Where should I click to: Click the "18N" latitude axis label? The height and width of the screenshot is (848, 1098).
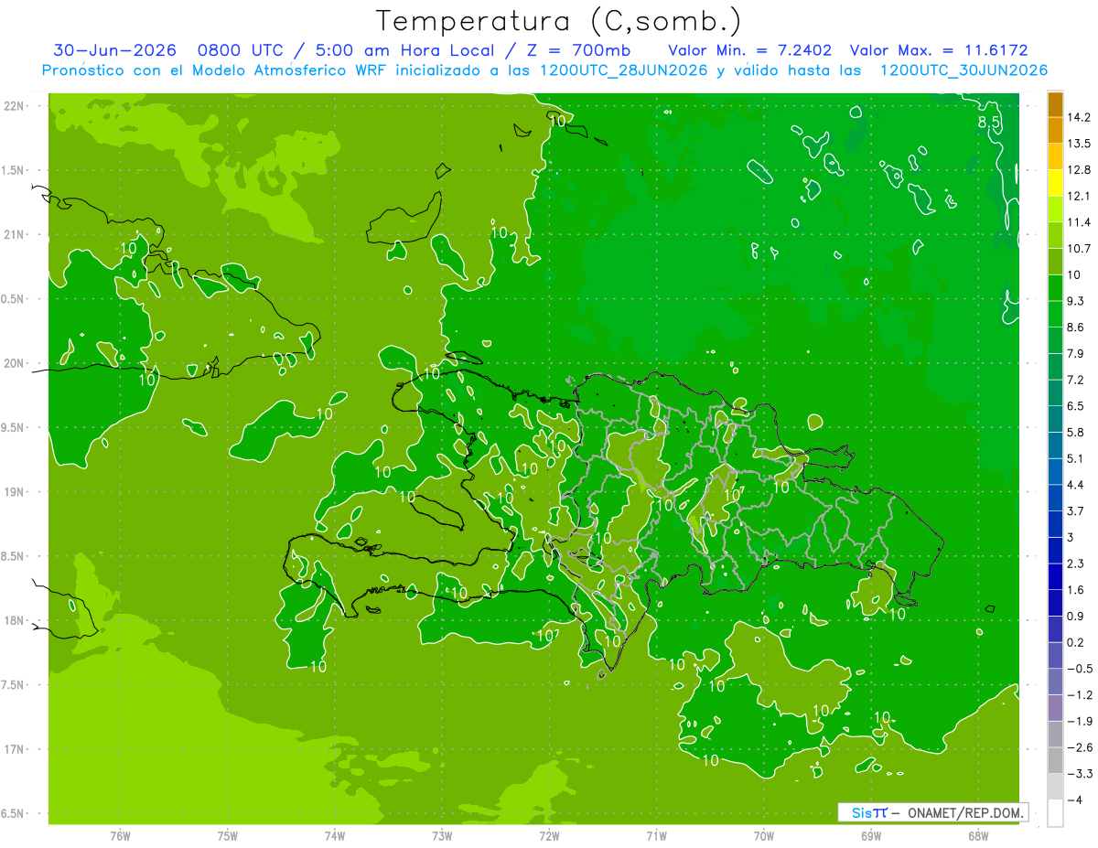pos(14,621)
